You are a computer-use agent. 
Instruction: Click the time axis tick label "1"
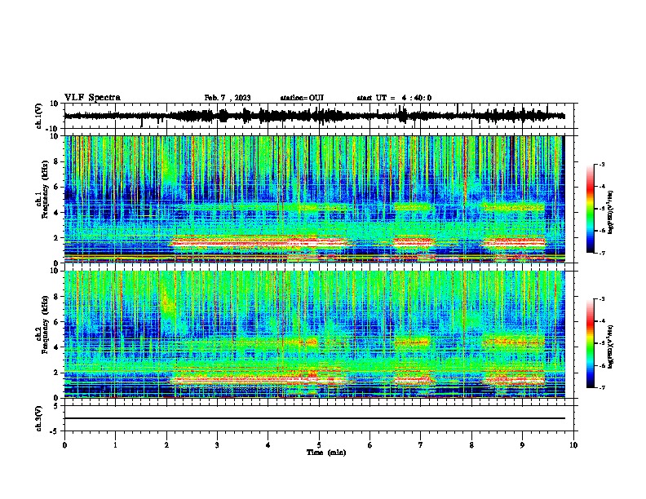point(115,445)
